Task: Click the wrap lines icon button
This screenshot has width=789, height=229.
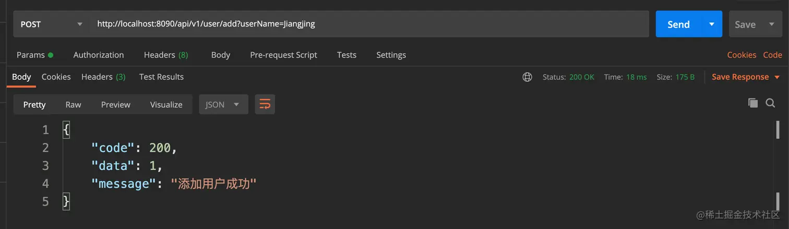Action: (265, 104)
